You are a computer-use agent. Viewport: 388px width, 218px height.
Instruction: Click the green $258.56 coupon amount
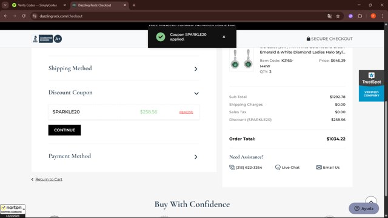(149, 112)
